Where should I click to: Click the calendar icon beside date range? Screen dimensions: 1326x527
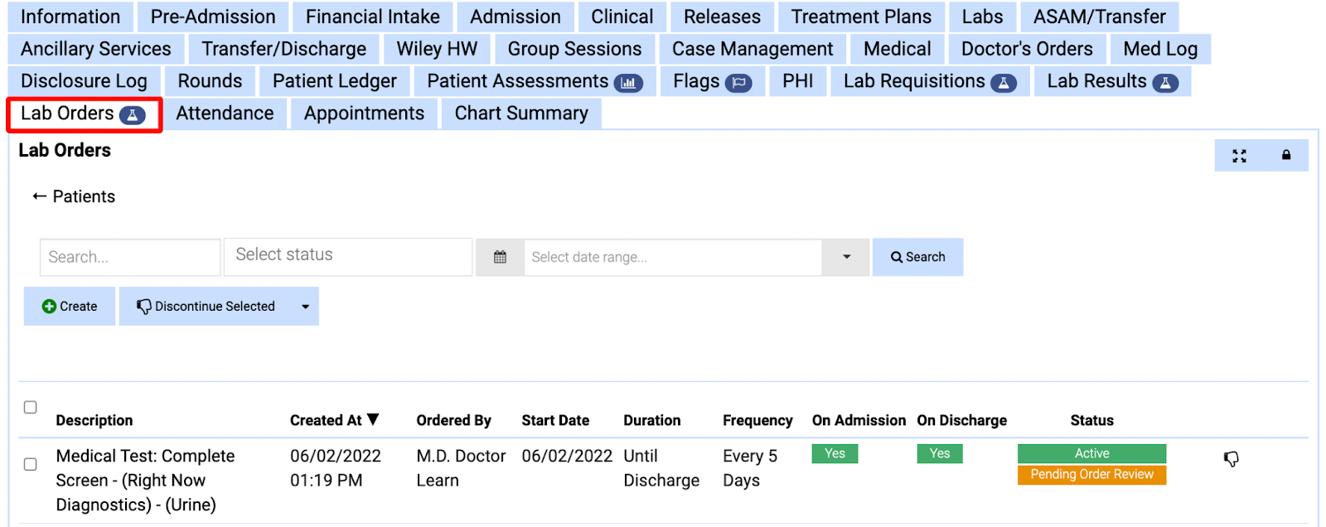[500, 257]
